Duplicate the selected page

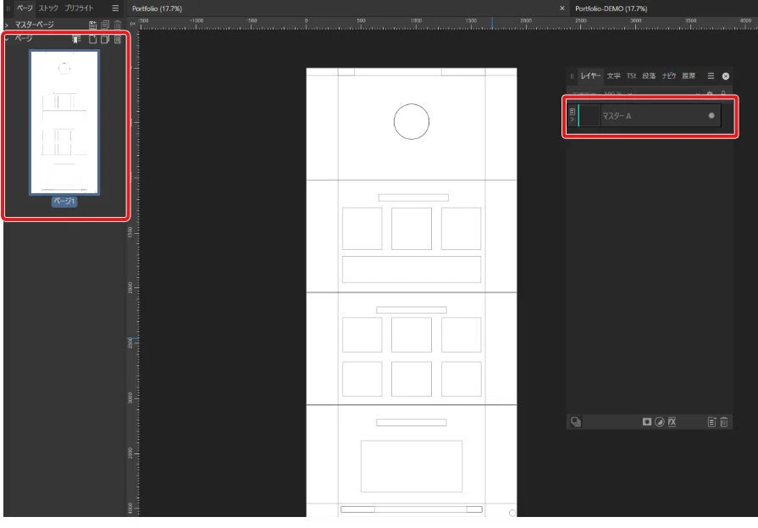[x=105, y=39]
